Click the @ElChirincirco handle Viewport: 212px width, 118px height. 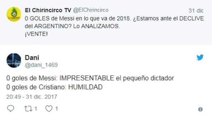coord(91,10)
